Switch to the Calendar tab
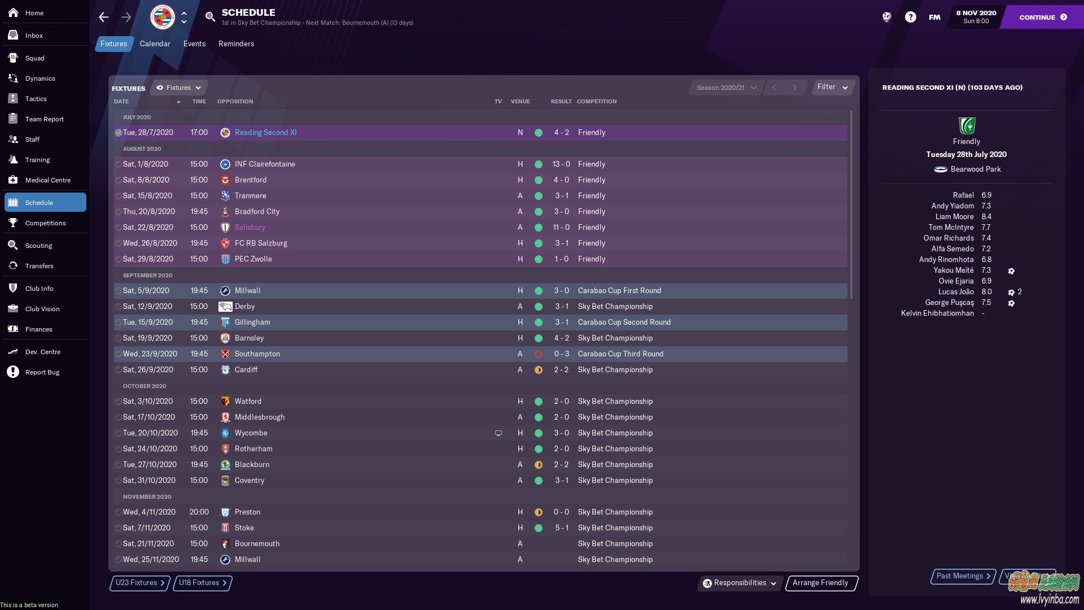 (x=155, y=43)
